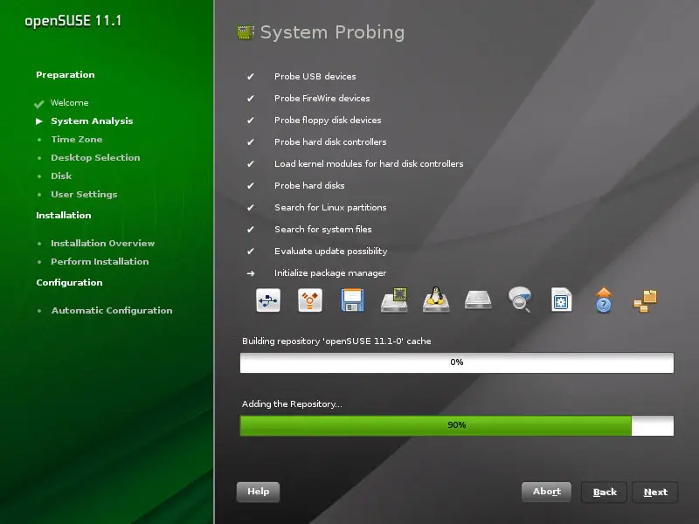Click the 'Probe hard disk controllers' text

click(x=330, y=142)
